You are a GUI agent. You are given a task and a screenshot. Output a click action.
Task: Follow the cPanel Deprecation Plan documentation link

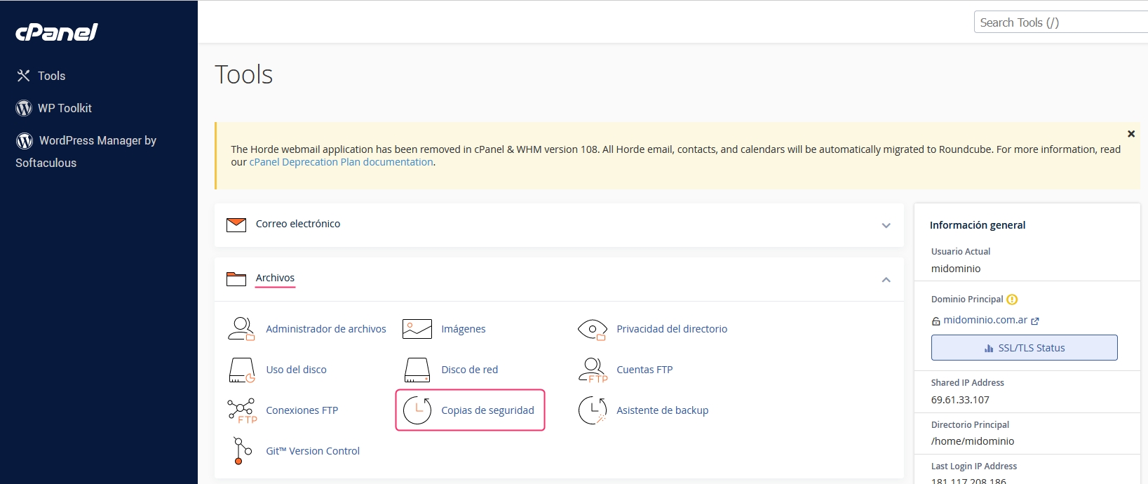click(x=341, y=162)
